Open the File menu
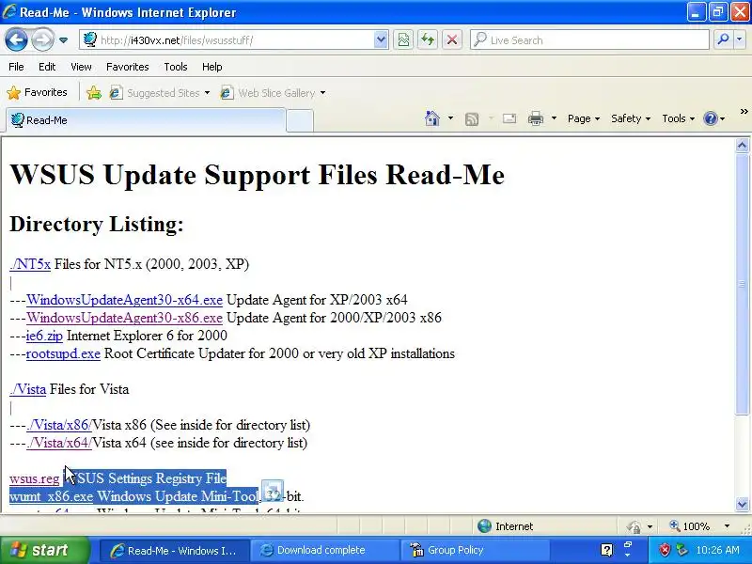The width and height of the screenshot is (752, 564). [x=16, y=67]
